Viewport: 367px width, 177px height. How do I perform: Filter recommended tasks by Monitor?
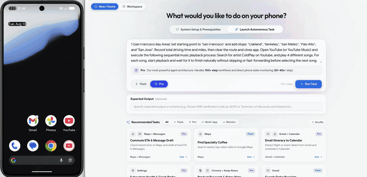[229, 122]
